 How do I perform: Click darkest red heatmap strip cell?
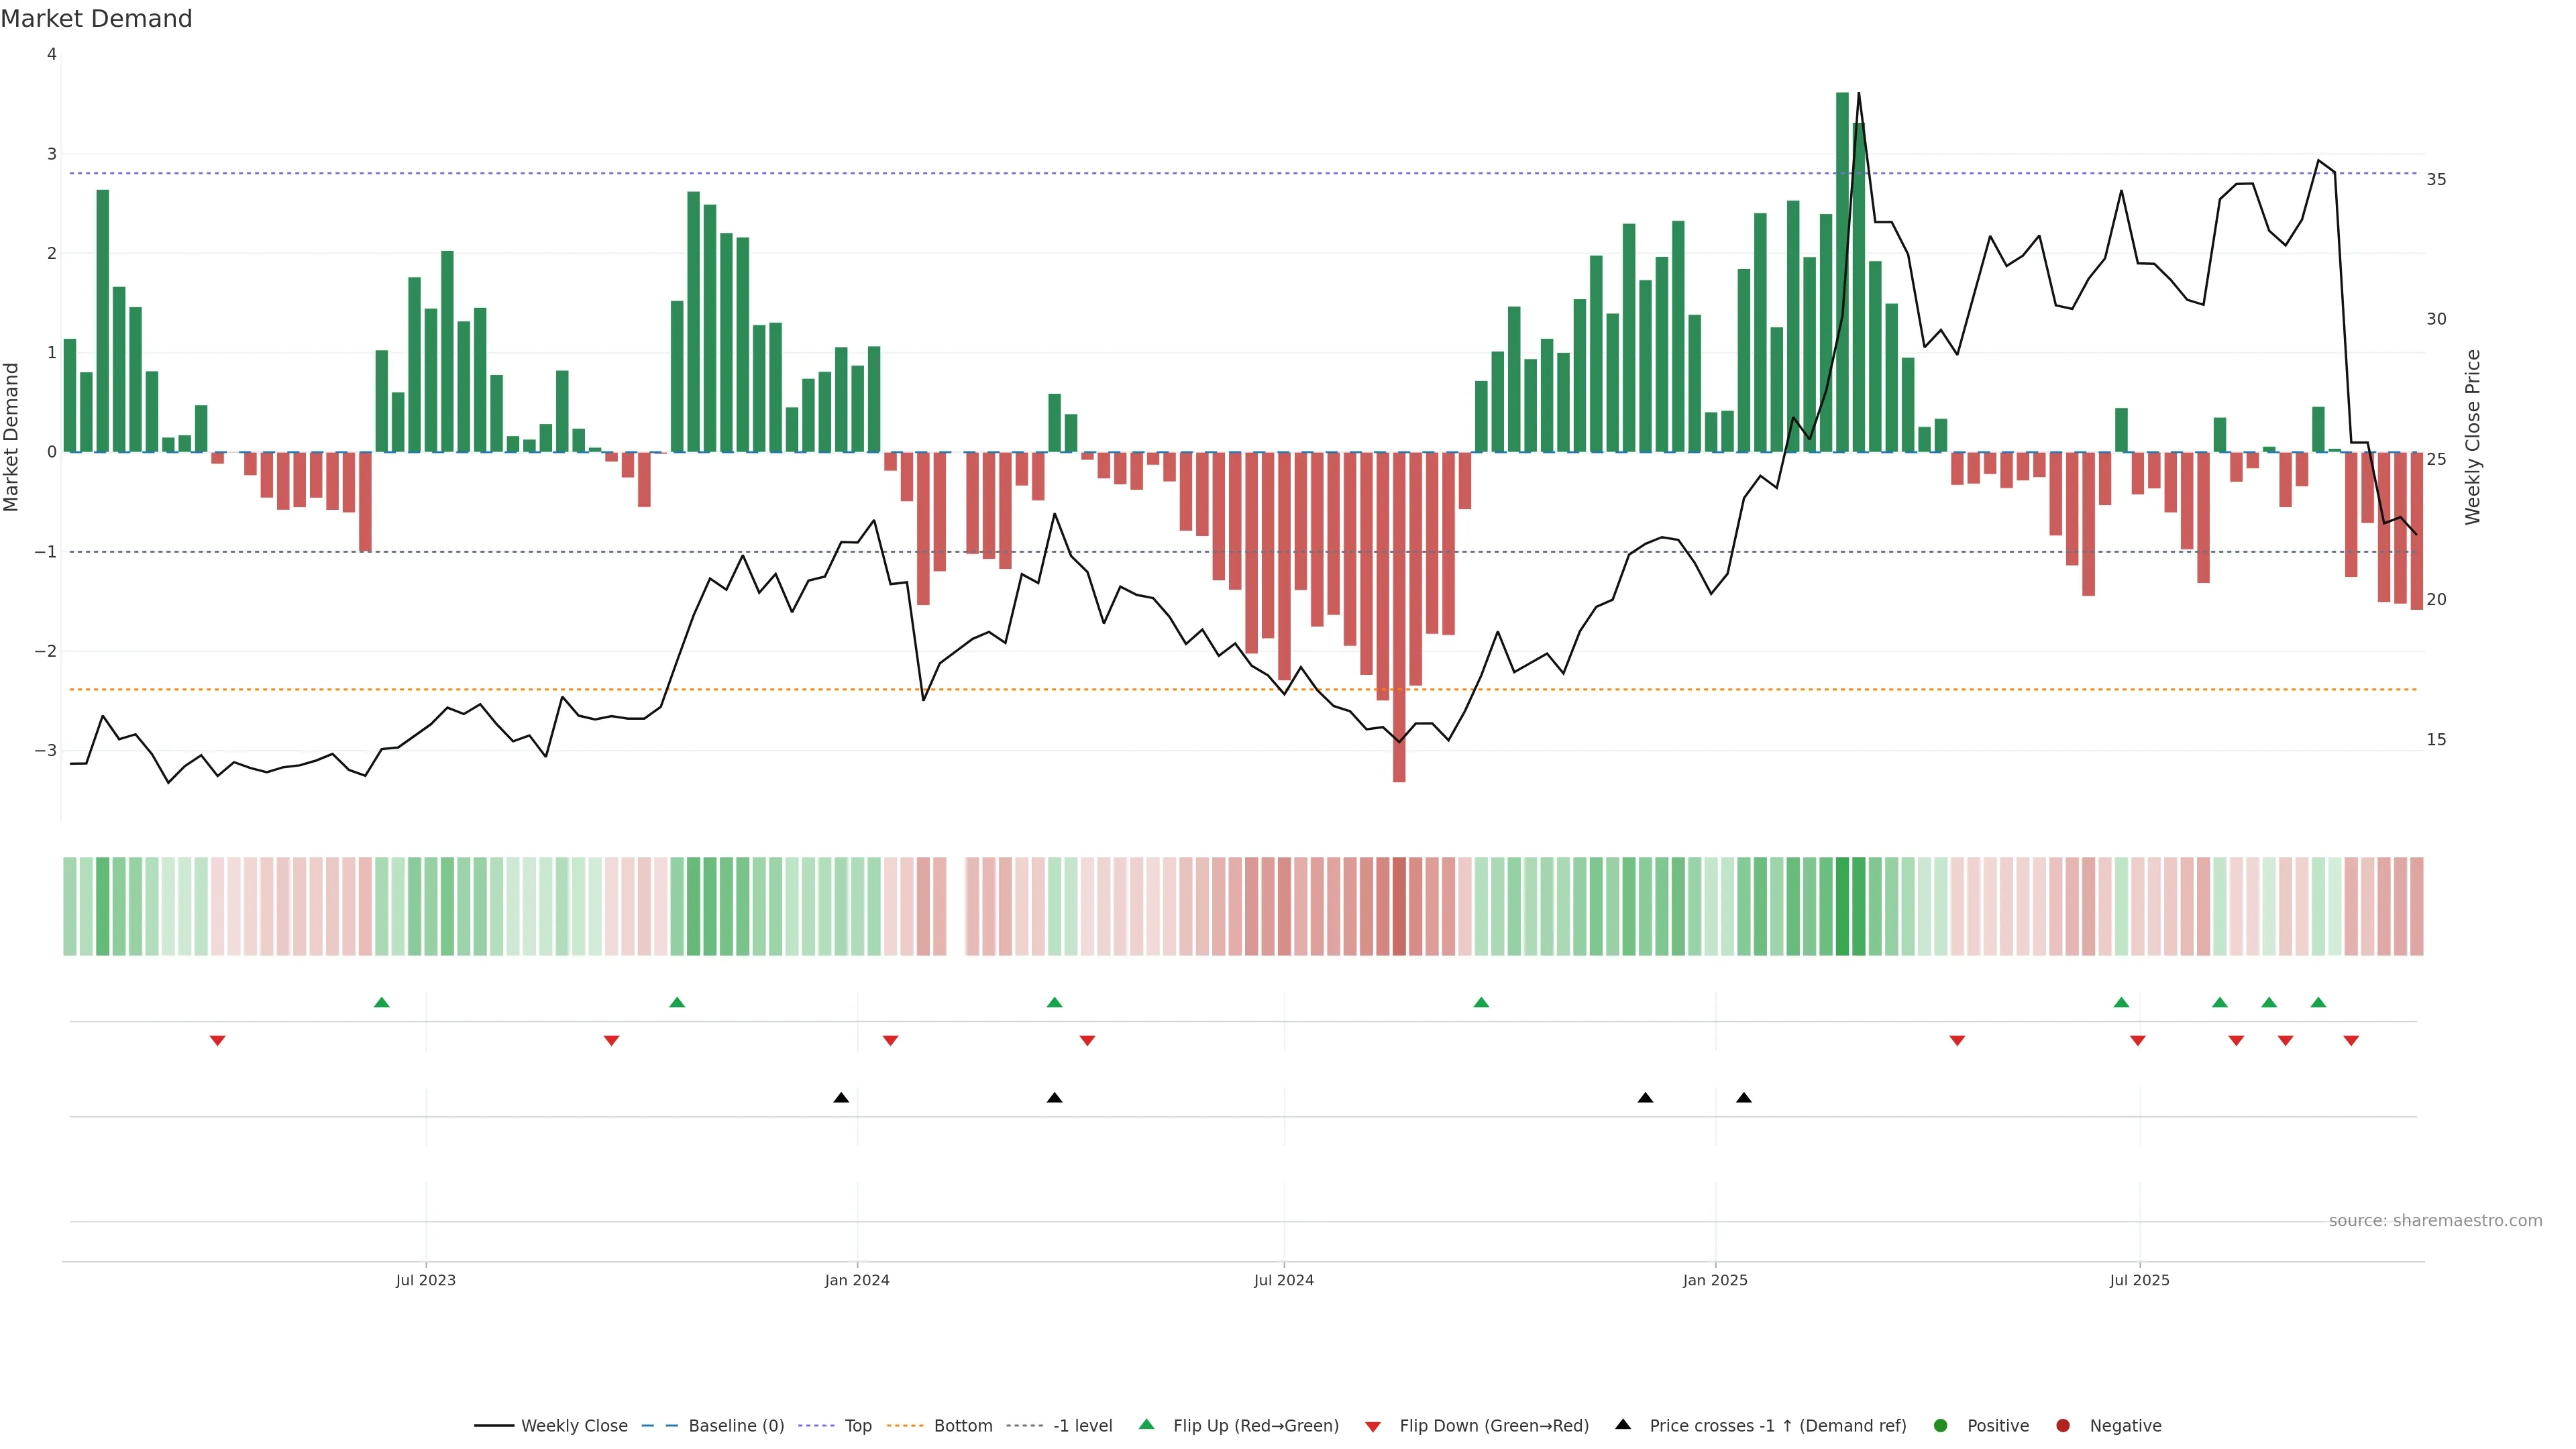click(1399, 906)
